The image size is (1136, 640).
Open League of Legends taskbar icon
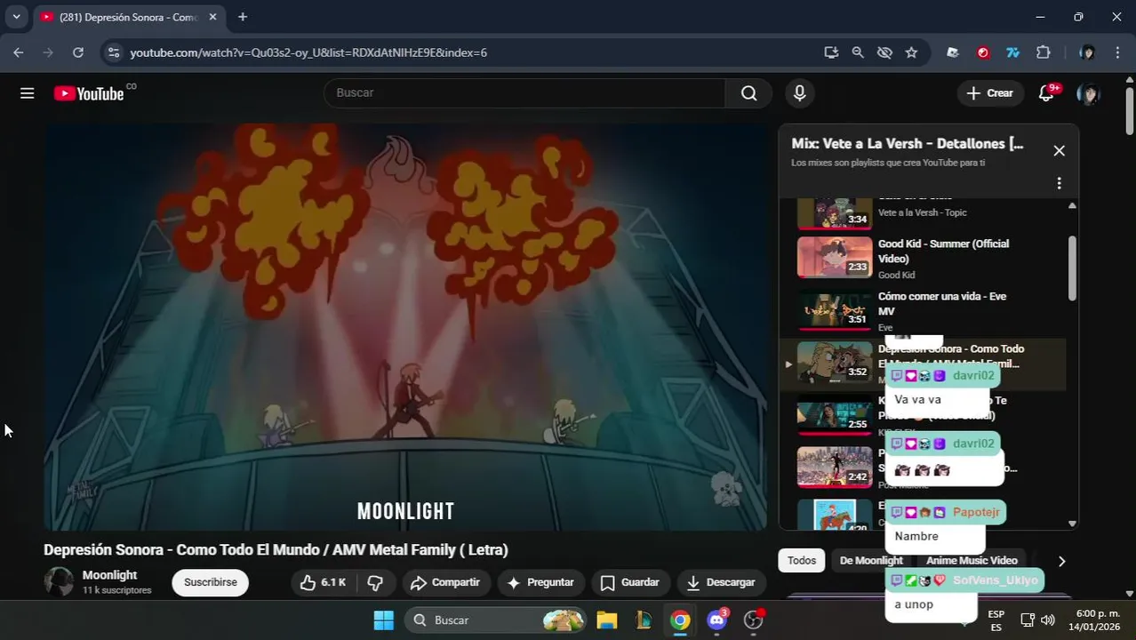tap(644, 620)
